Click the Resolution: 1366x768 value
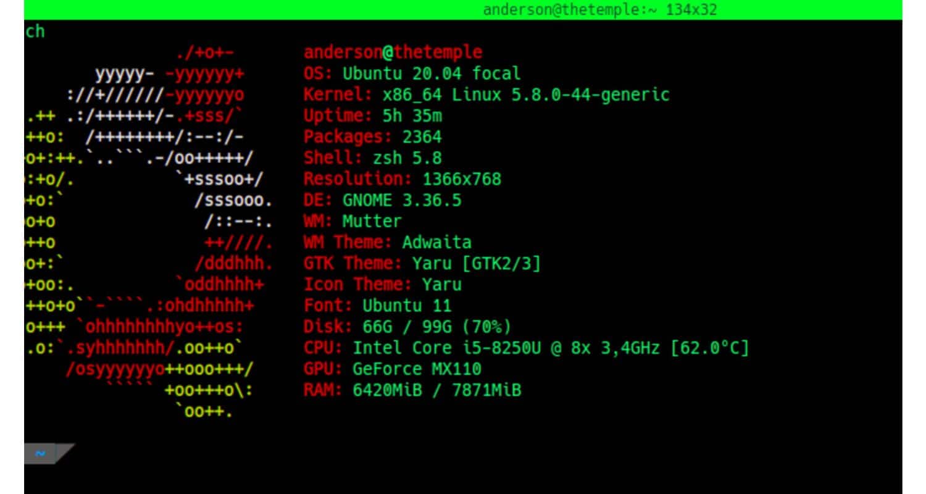 pos(462,179)
